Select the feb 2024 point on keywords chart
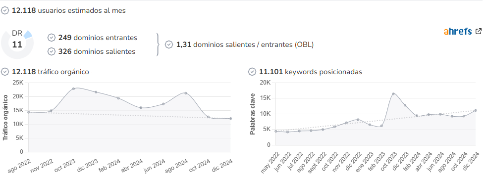 pyautogui.click(x=417, y=116)
